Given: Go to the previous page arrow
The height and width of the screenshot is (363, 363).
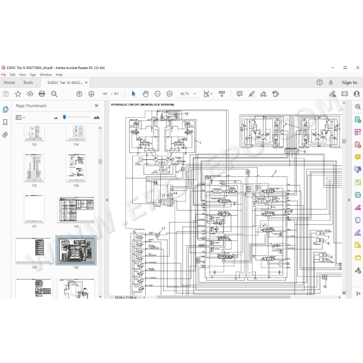Looking at the screenshot, I should tap(79, 94).
